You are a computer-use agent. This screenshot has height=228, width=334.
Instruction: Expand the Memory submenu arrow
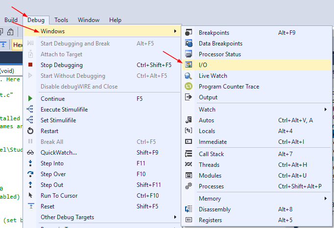[326, 199]
